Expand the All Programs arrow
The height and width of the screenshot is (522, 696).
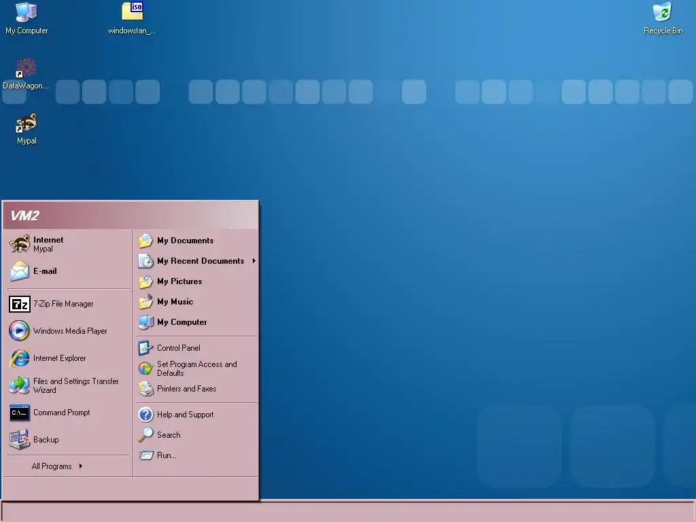pos(81,466)
